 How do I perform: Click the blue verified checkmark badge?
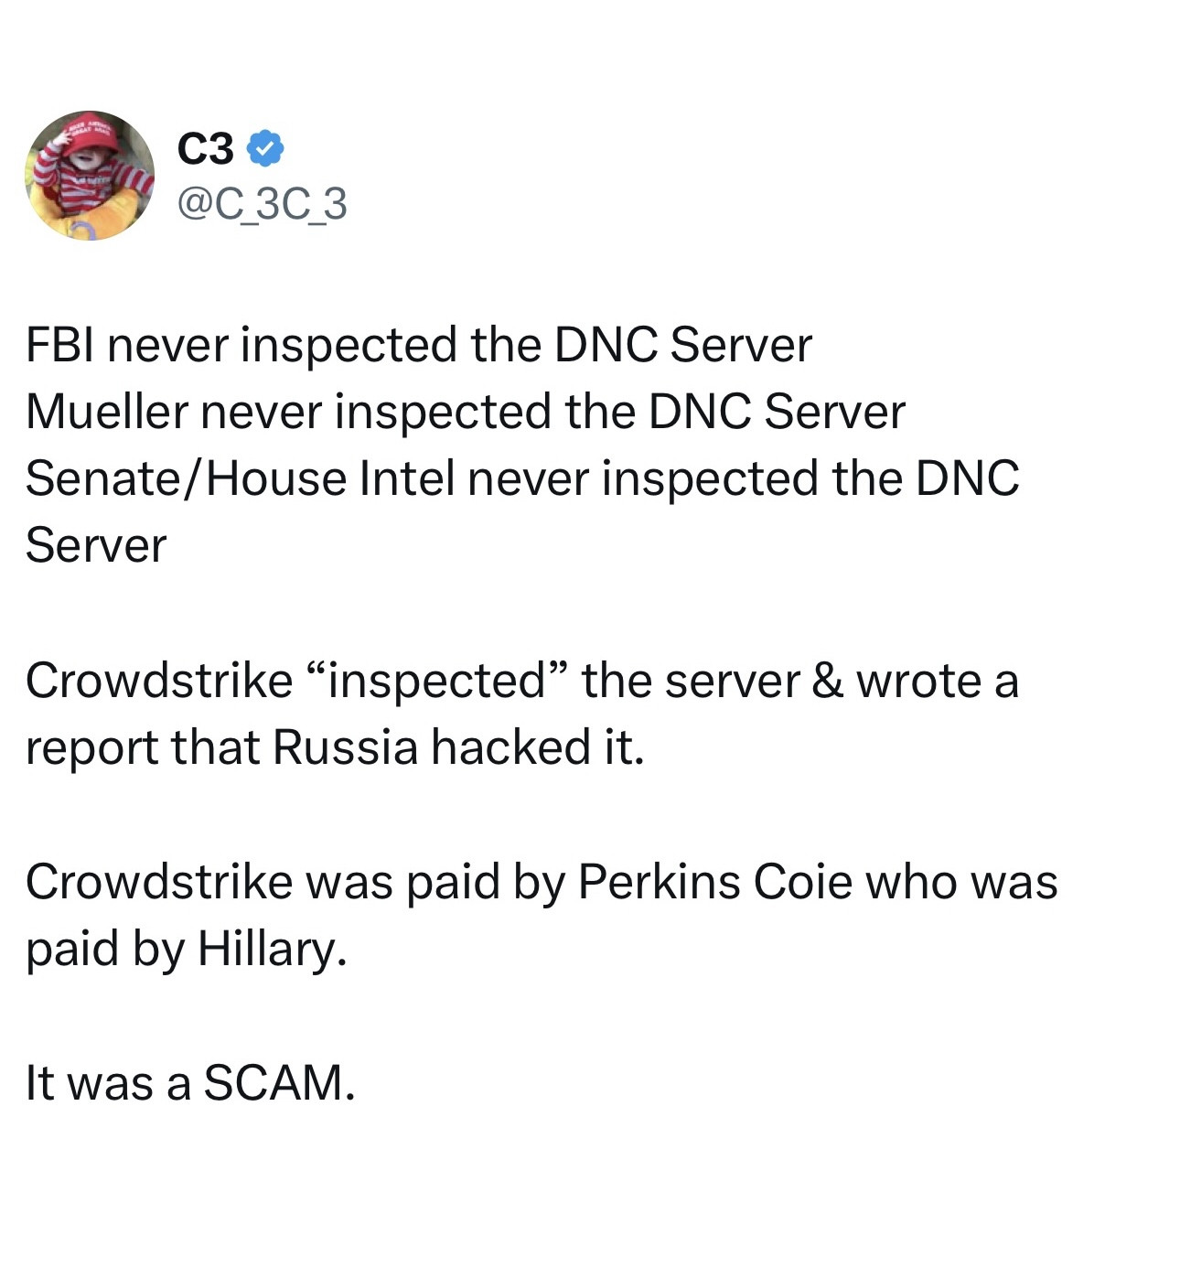tap(266, 149)
